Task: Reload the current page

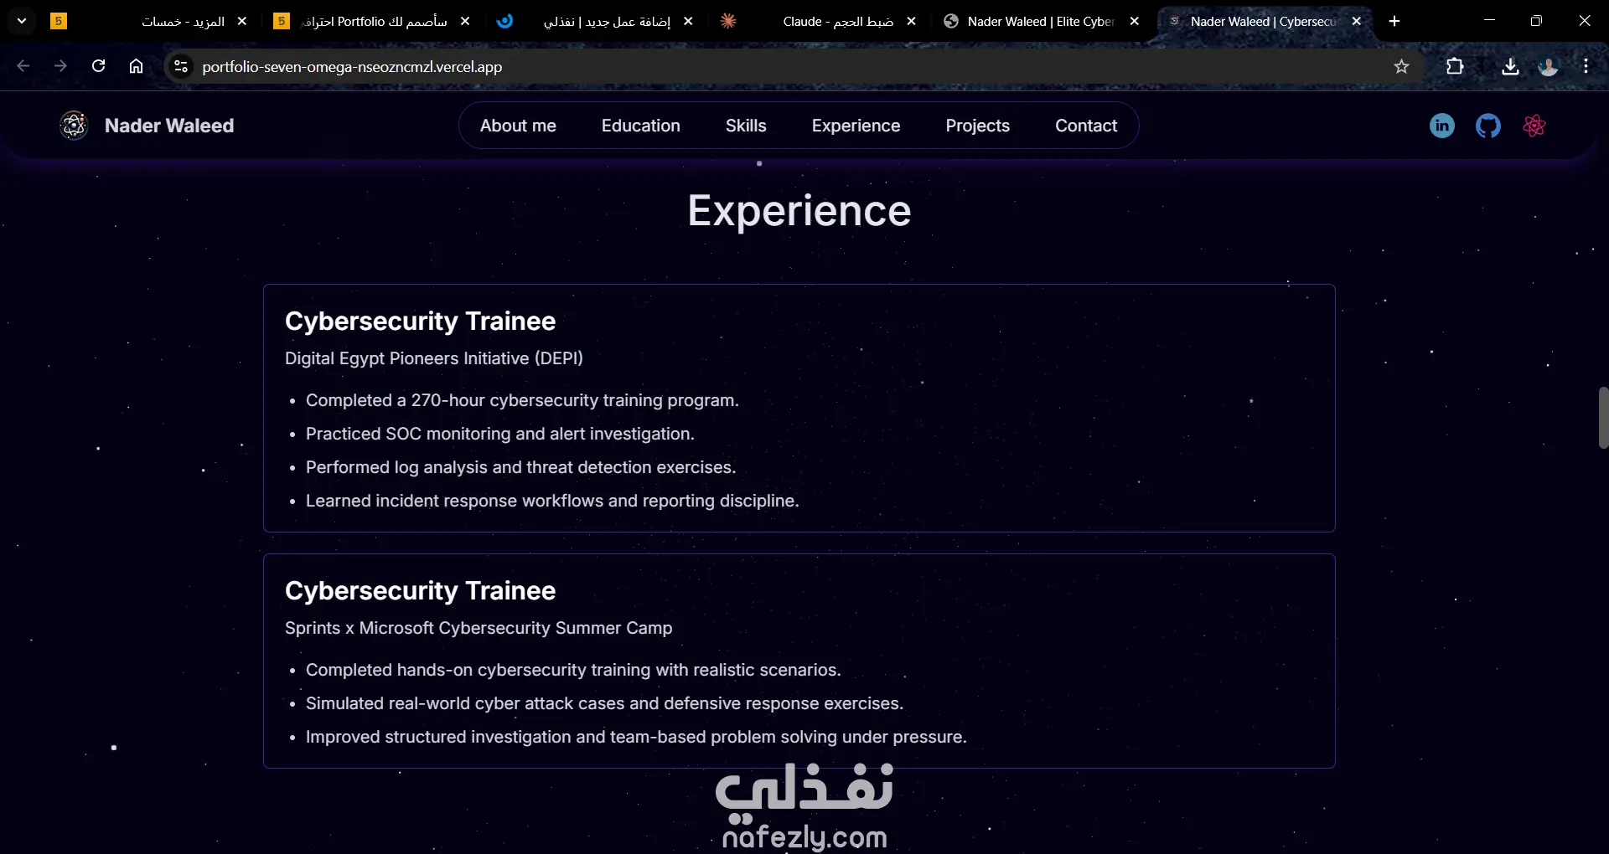Action: coord(98,66)
